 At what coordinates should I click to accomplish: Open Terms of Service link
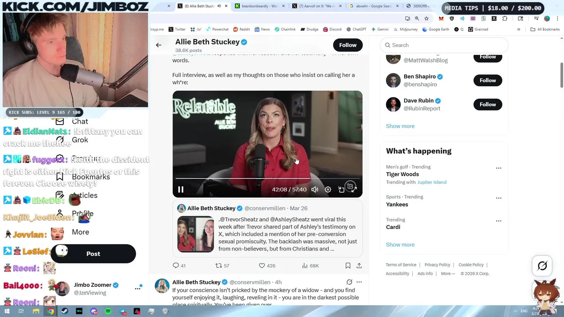pyautogui.click(x=401, y=265)
